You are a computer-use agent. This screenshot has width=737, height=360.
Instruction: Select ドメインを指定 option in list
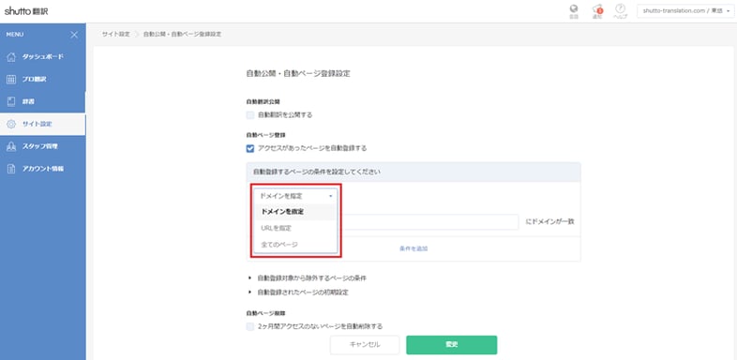[x=295, y=212]
